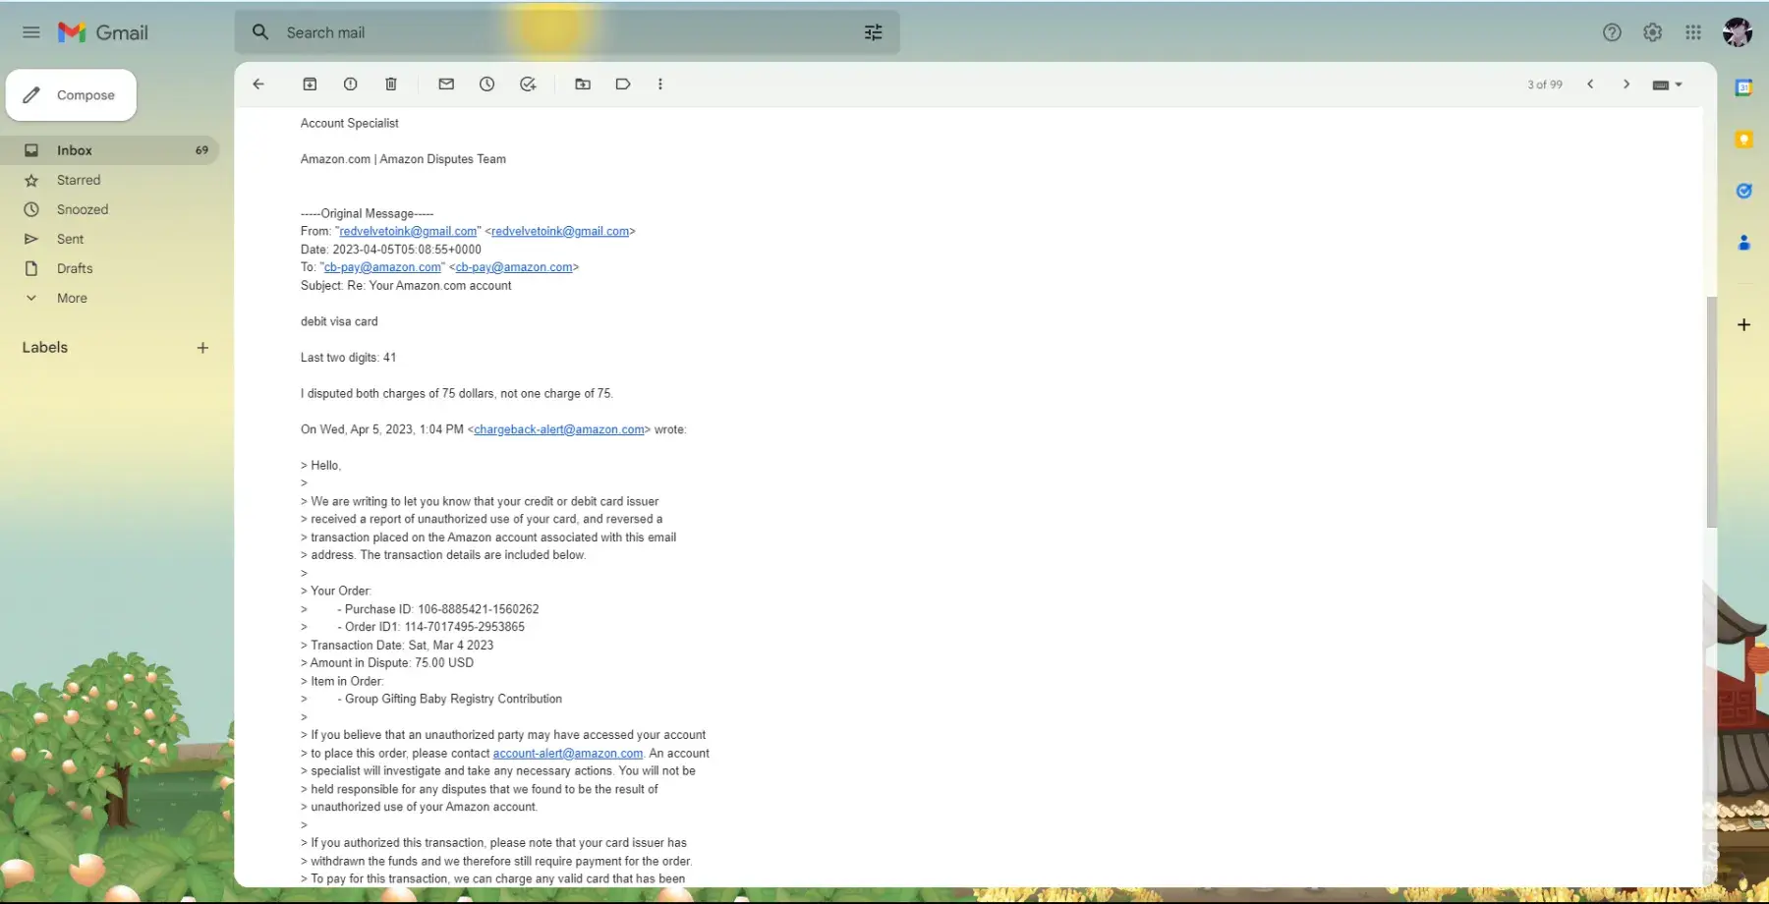The image size is (1769, 904).
Task: Open the Sent folder
Action: (70, 239)
